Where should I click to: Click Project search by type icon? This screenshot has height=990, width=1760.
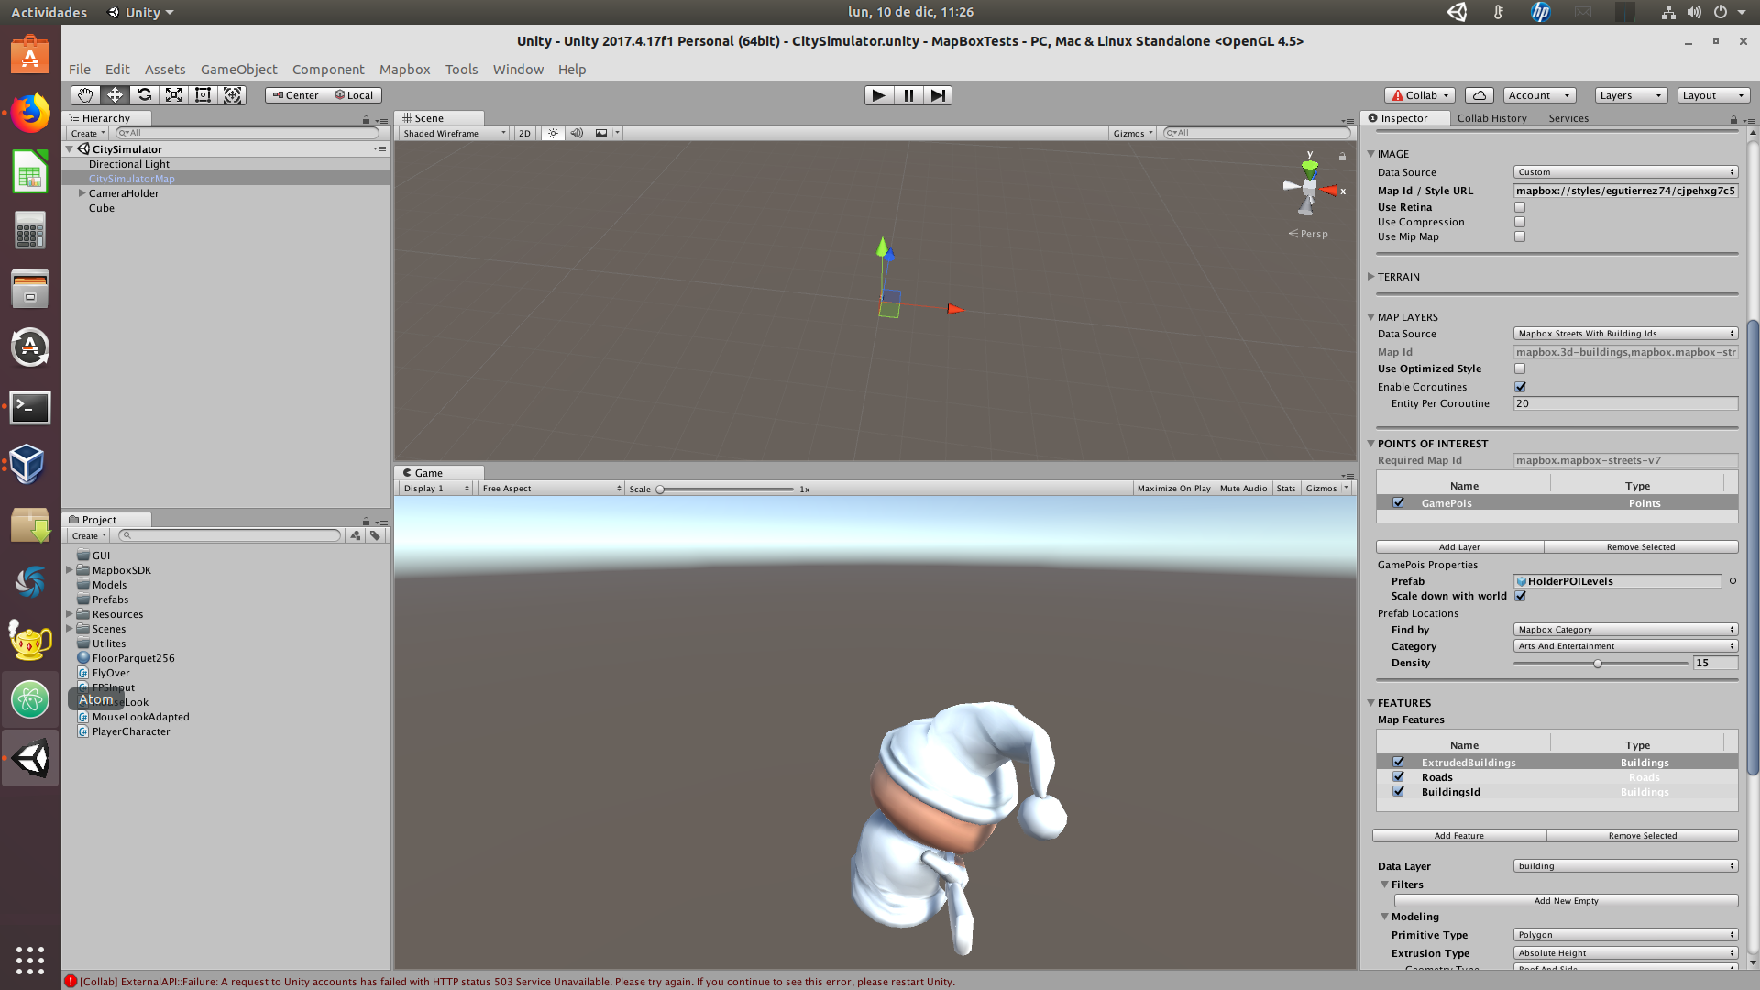pos(356,535)
